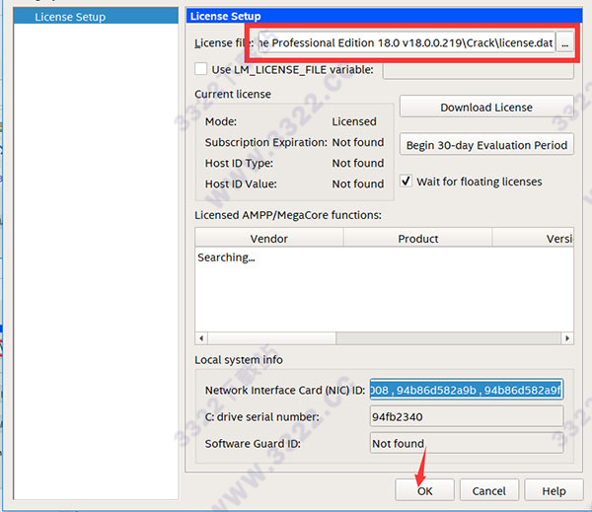The image size is (592, 512).
Task: Select License Setup in the left category list
Action: (96, 17)
